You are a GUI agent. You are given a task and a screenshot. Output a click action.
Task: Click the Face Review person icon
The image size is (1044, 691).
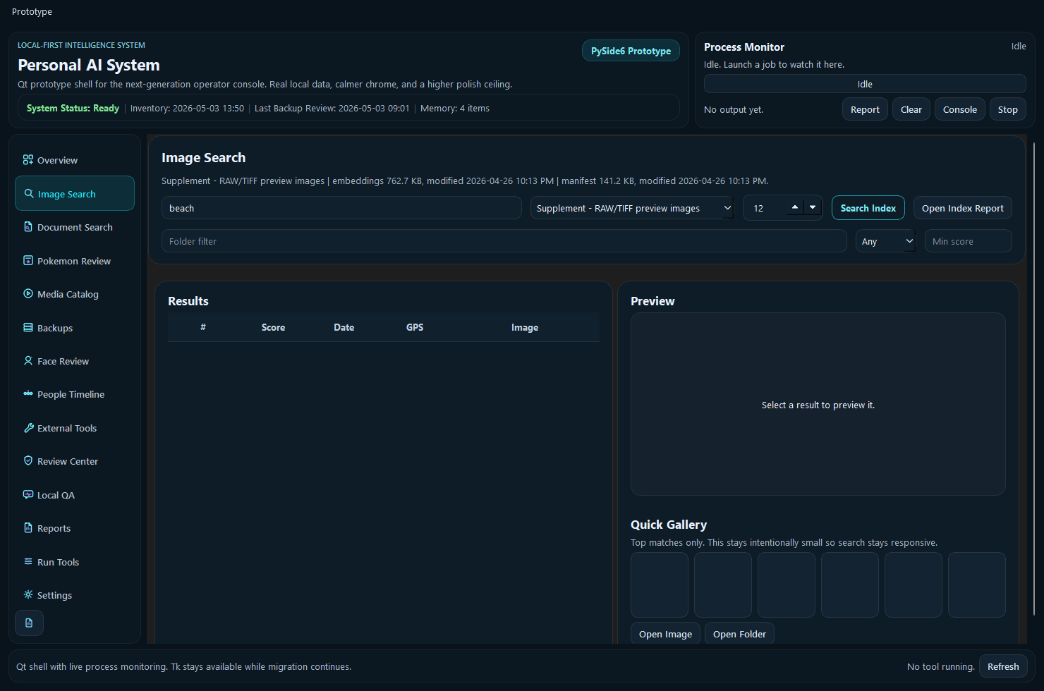(x=28, y=360)
